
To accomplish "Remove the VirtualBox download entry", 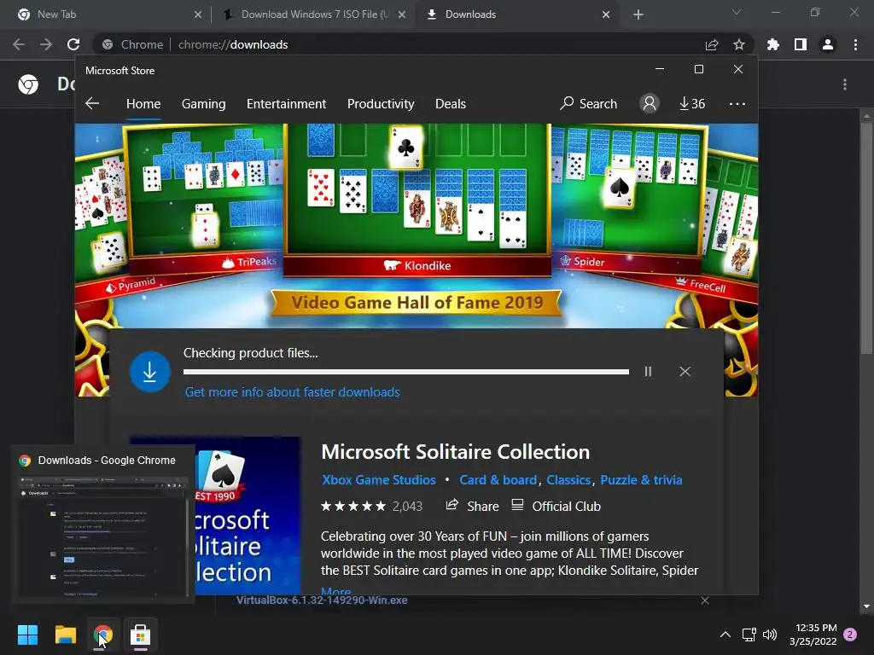I will click(705, 600).
